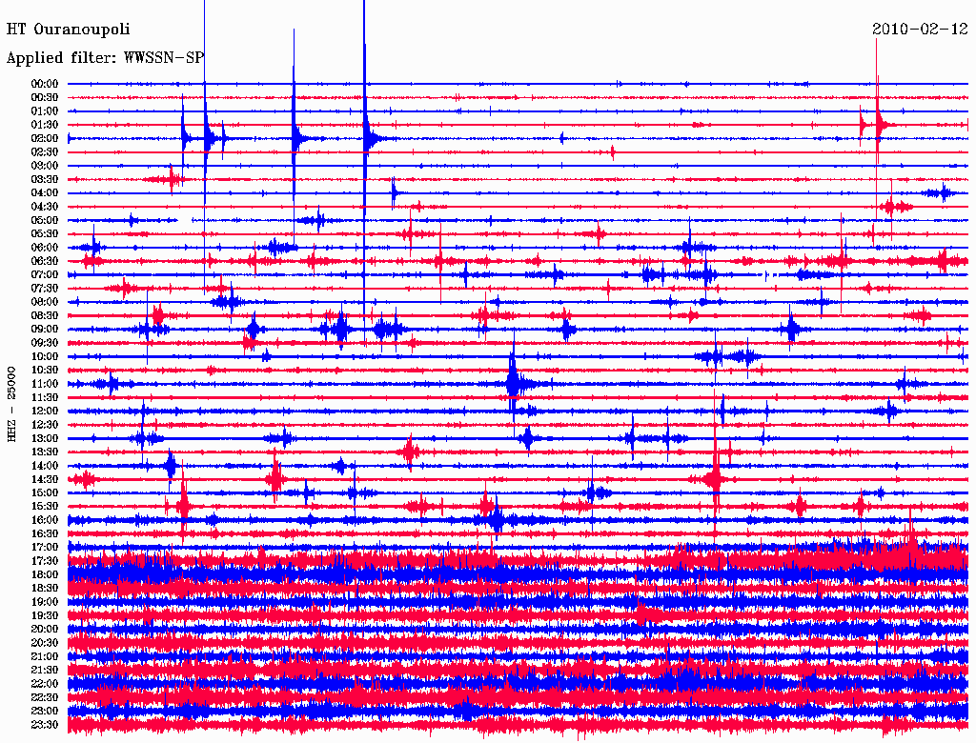The width and height of the screenshot is (976, 743).
Task: Click the '02:00' time label
Action: click(x=44, y=138)
